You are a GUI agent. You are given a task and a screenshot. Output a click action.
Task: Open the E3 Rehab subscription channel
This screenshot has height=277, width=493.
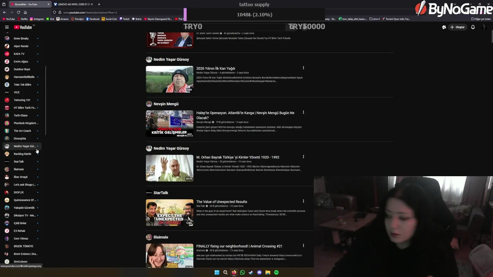[x=21, y=231]
